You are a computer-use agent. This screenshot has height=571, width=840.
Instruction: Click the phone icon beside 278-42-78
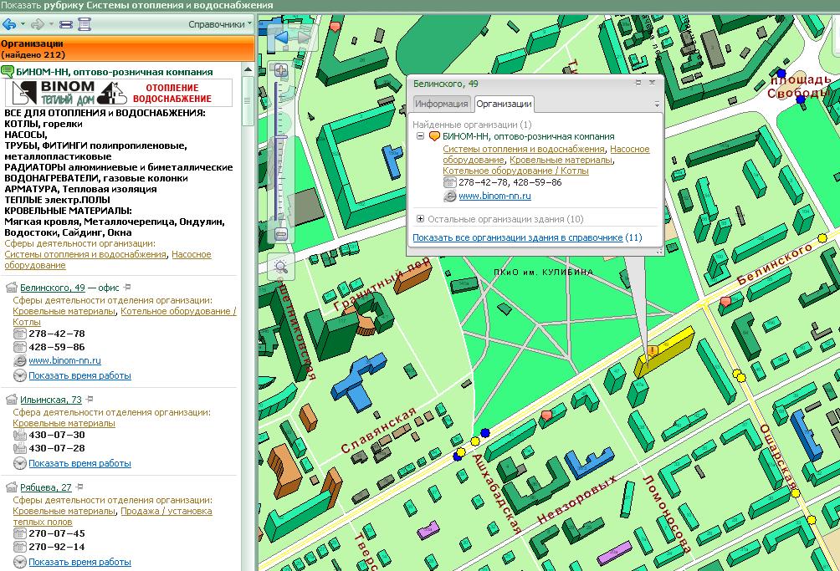(19, 334)
